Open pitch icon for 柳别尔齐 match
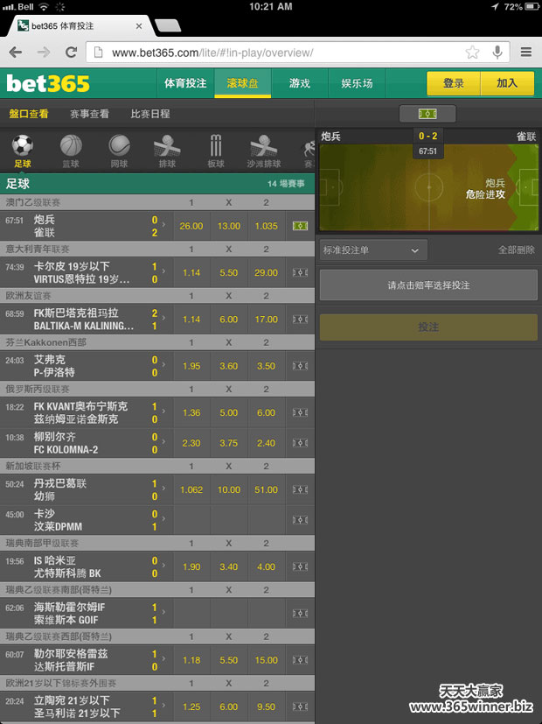542x724 pixels. click(x=300, y=443)
